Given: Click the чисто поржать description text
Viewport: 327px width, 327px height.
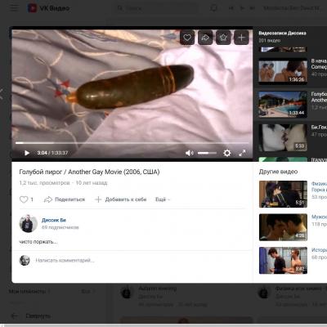Looking at the screenshot, I should 38,242.
